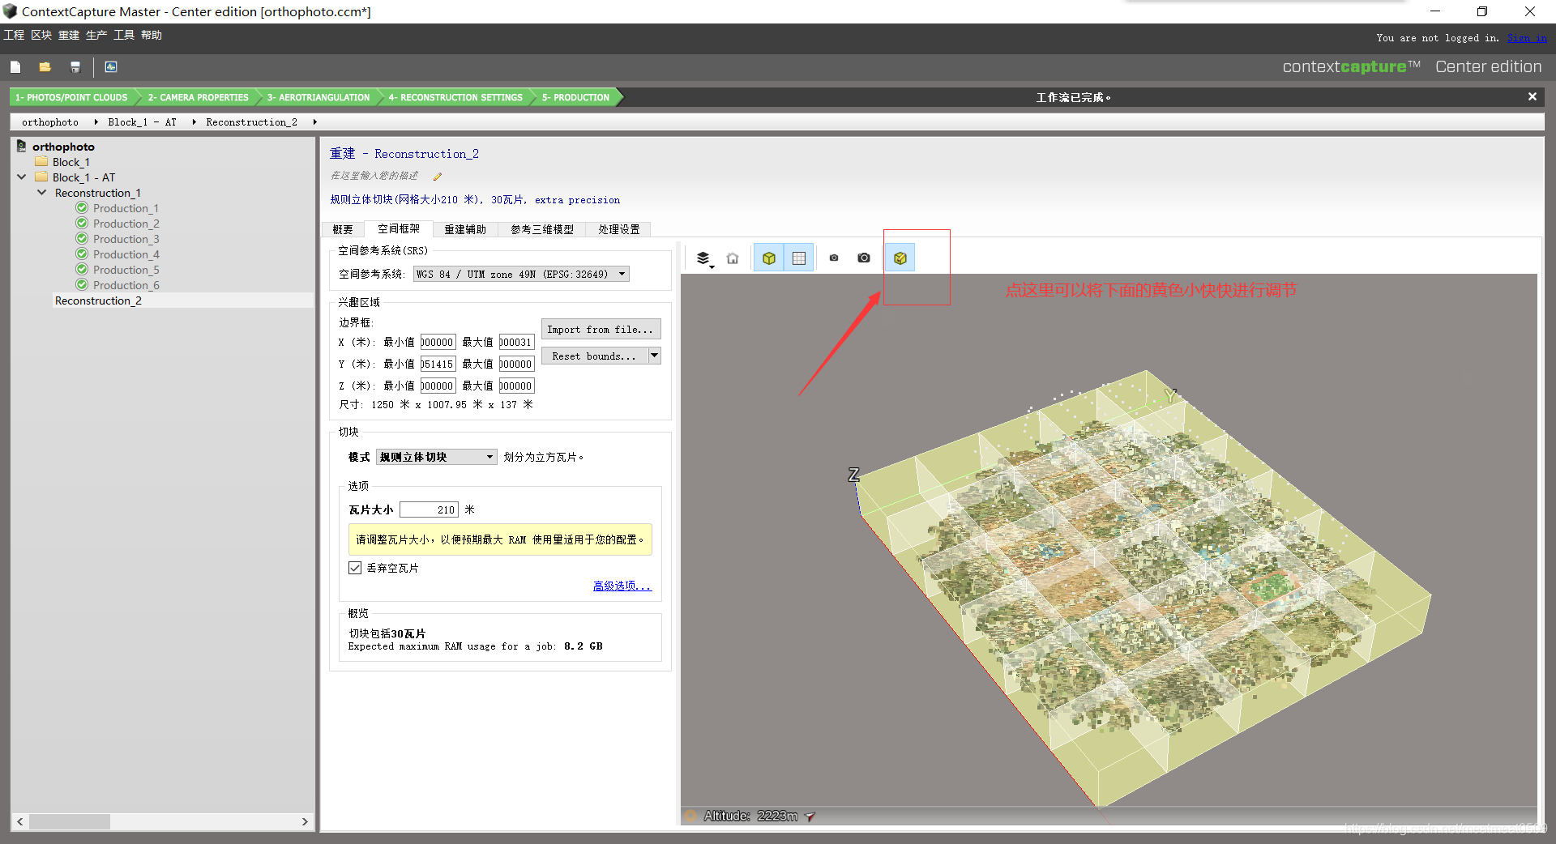Select Production_6 in the project tree
The height and width of the screenshot is (844, 1556).
pyautogui.click(x=126, y=285)
